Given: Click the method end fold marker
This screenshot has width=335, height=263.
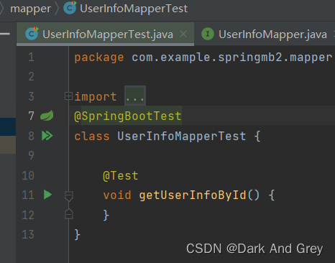Looking at the screenshot, I should (69, 214).
